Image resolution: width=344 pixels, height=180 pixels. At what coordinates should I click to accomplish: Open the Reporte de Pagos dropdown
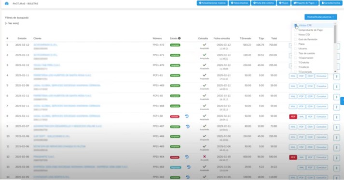tap(305, 3)
